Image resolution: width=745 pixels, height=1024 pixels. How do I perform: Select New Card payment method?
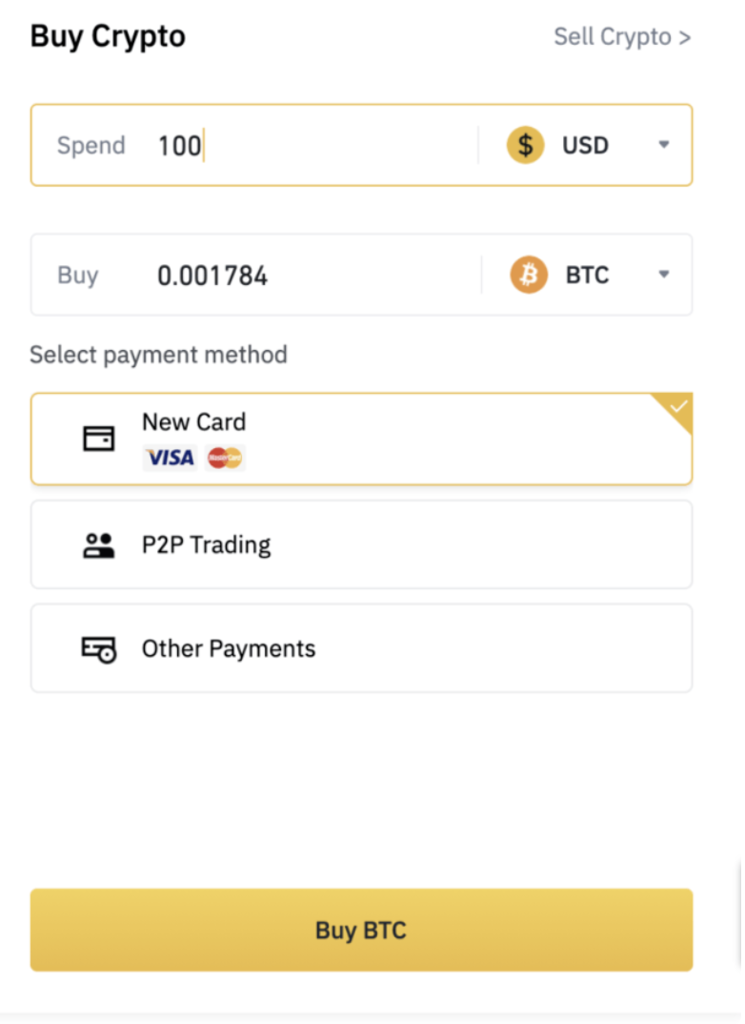click(362, 439)
